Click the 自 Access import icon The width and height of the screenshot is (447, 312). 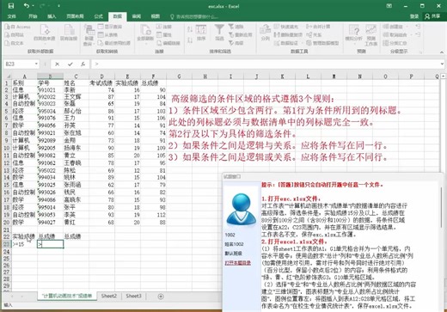tap(18, 27)
